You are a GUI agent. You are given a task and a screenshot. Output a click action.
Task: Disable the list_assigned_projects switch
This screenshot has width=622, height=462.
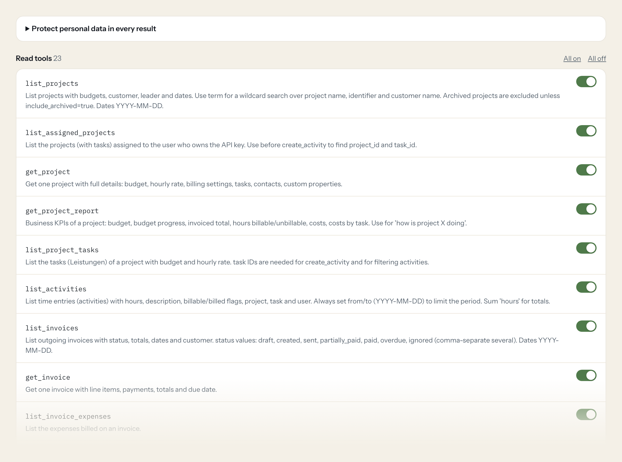(x=586, y=131)
